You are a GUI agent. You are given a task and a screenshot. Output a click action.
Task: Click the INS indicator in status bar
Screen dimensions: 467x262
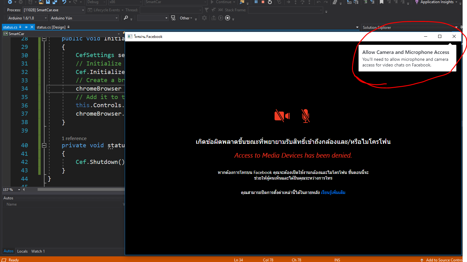click(337, 260)
